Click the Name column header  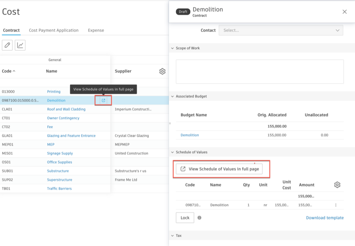[x=52, y=71]
